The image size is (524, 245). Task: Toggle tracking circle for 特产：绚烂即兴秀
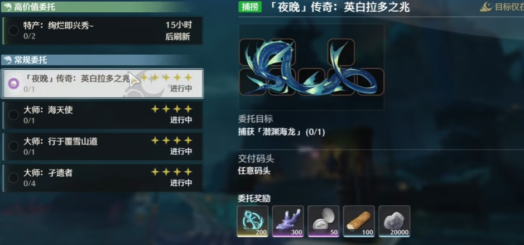[x=13, y=31]
